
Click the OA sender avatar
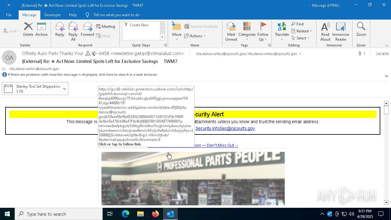point(9,58)
